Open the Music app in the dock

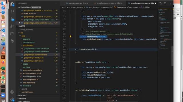click(x=3, y=35)
